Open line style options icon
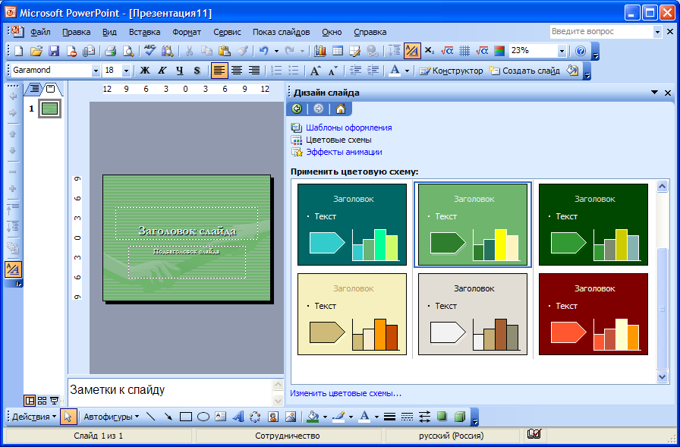680x447 pixels. 390,417
